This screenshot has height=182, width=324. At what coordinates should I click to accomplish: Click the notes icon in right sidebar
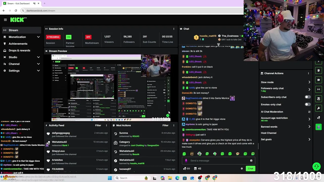point(318,71)
